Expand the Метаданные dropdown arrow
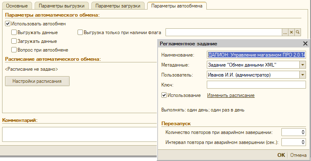The width and height of the screenshot is (311, 161). 303,65
